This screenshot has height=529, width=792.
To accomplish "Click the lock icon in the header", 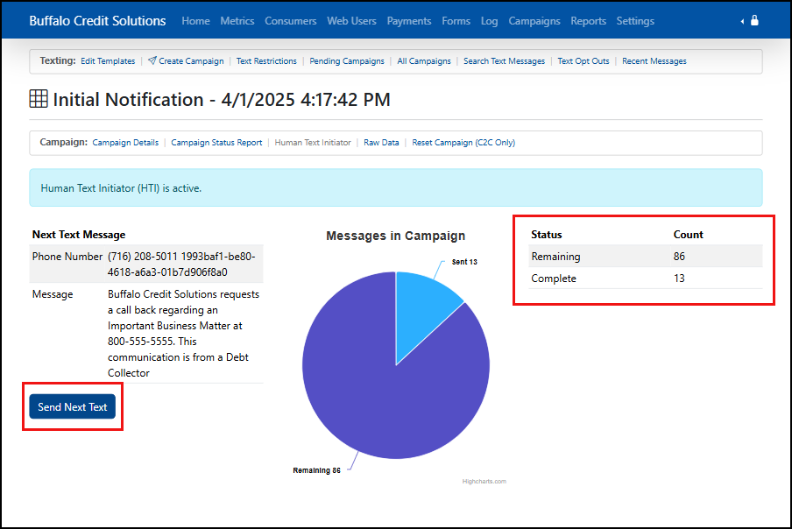I will (x=754, y=20).
